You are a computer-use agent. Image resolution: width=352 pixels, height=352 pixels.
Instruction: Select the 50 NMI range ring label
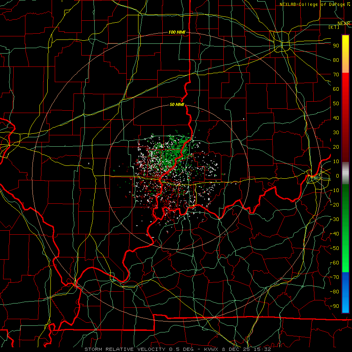[177, 104]
